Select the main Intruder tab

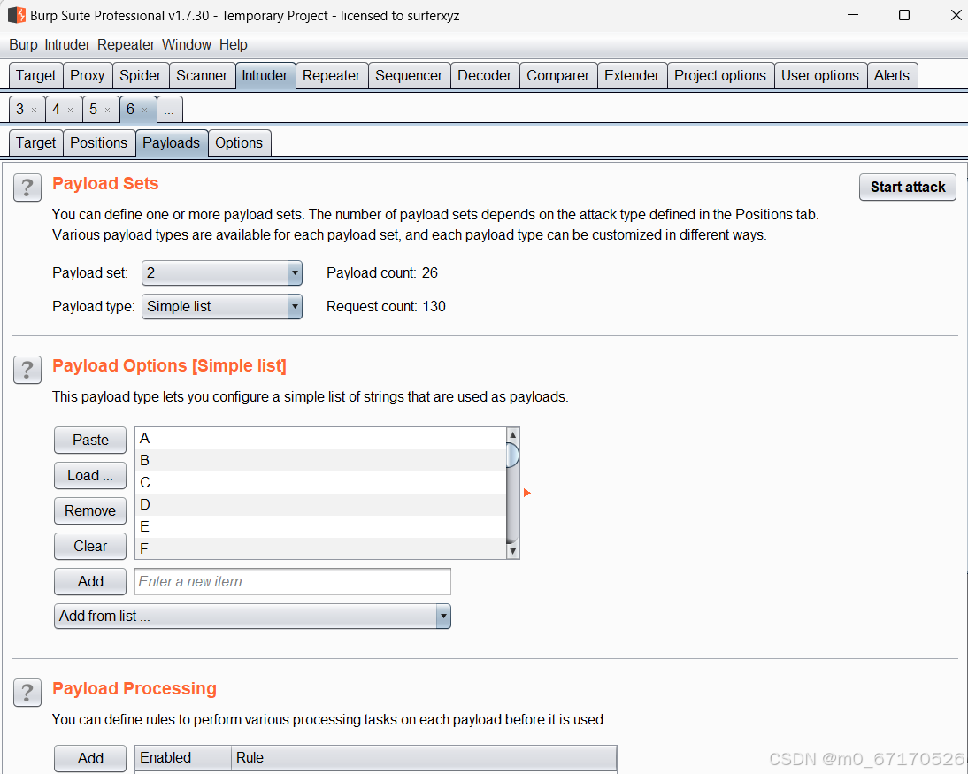pyautogui.click(x=265, y=75)
